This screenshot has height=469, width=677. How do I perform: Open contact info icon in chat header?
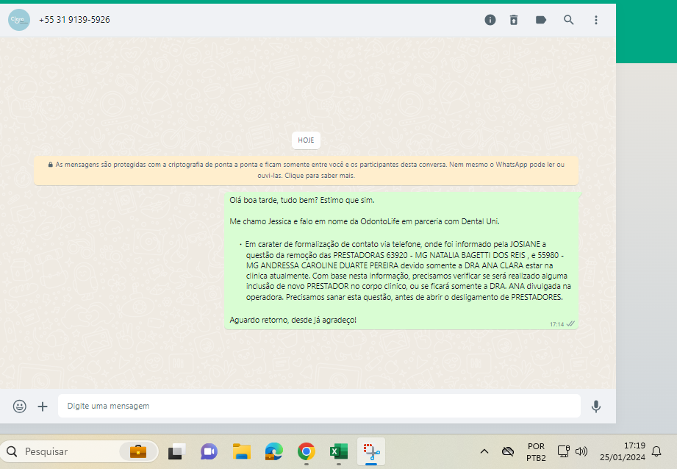coord(490,20)
